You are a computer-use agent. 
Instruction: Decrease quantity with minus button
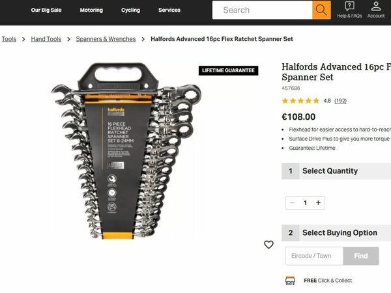[292, 202]
